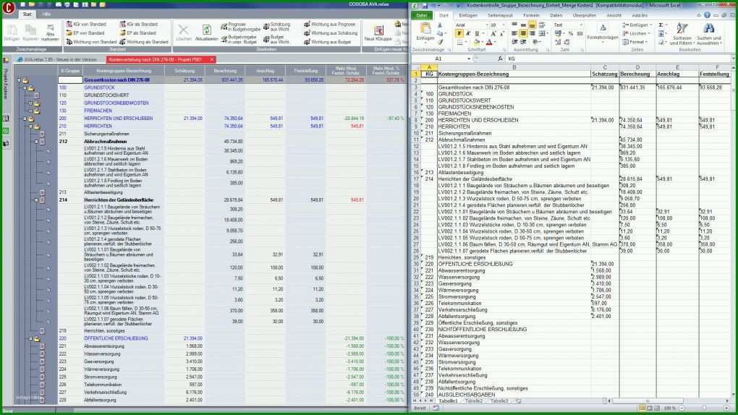Click Excel 'Sortieren und Filtern' icon

click(682, 29)
